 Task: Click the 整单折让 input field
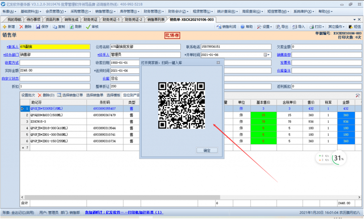coord(125,86)
